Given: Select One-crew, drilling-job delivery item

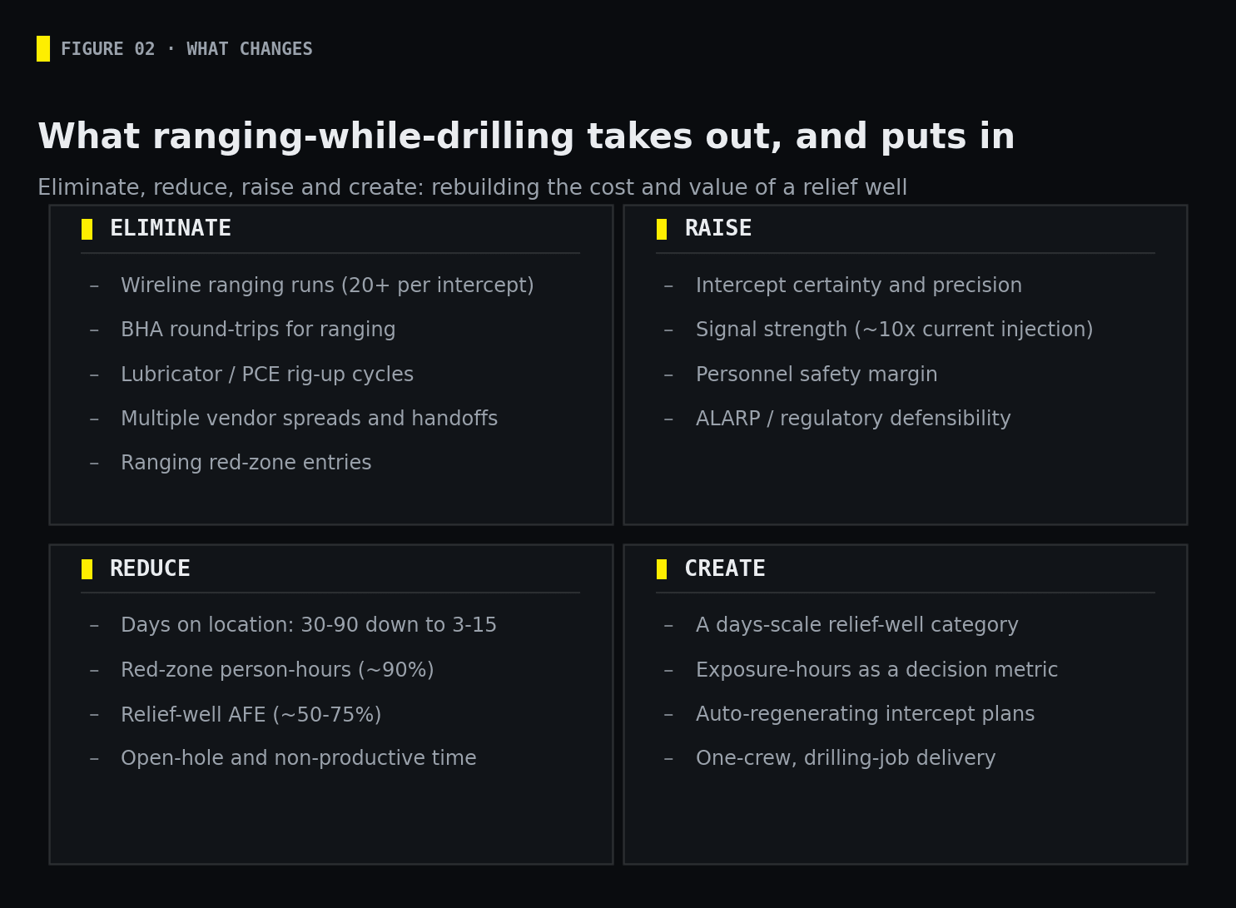Looking at the screenshot, I should (846, 758).
